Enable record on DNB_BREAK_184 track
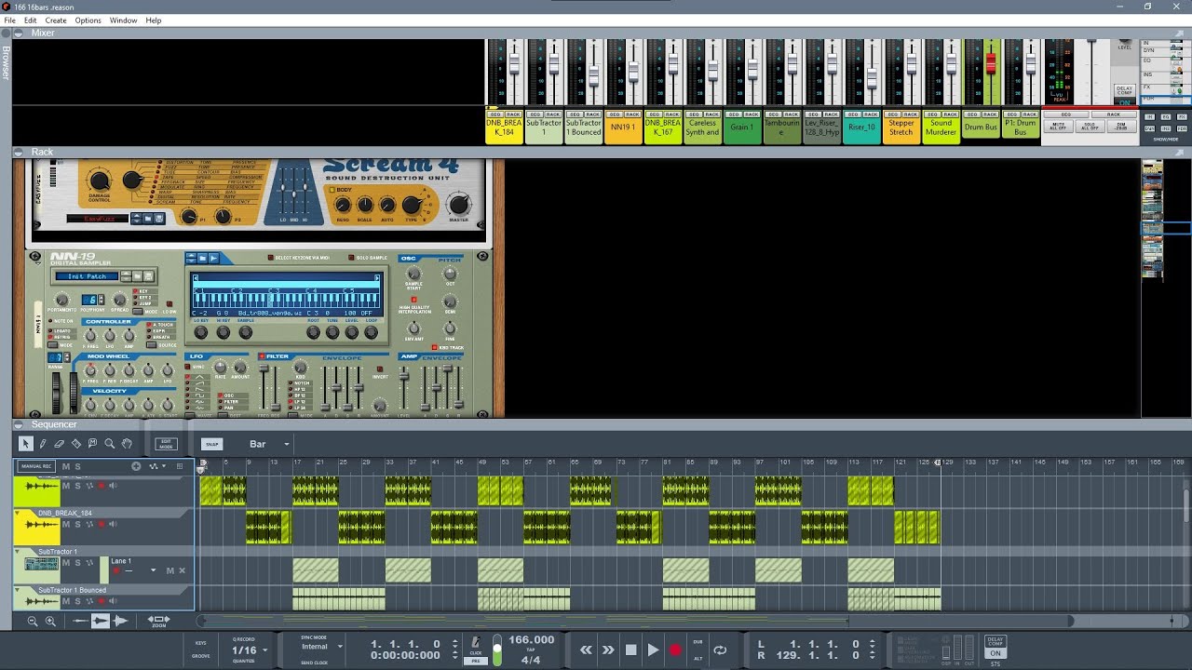This screenshot has width=1192, height=670. pos(102,524)
